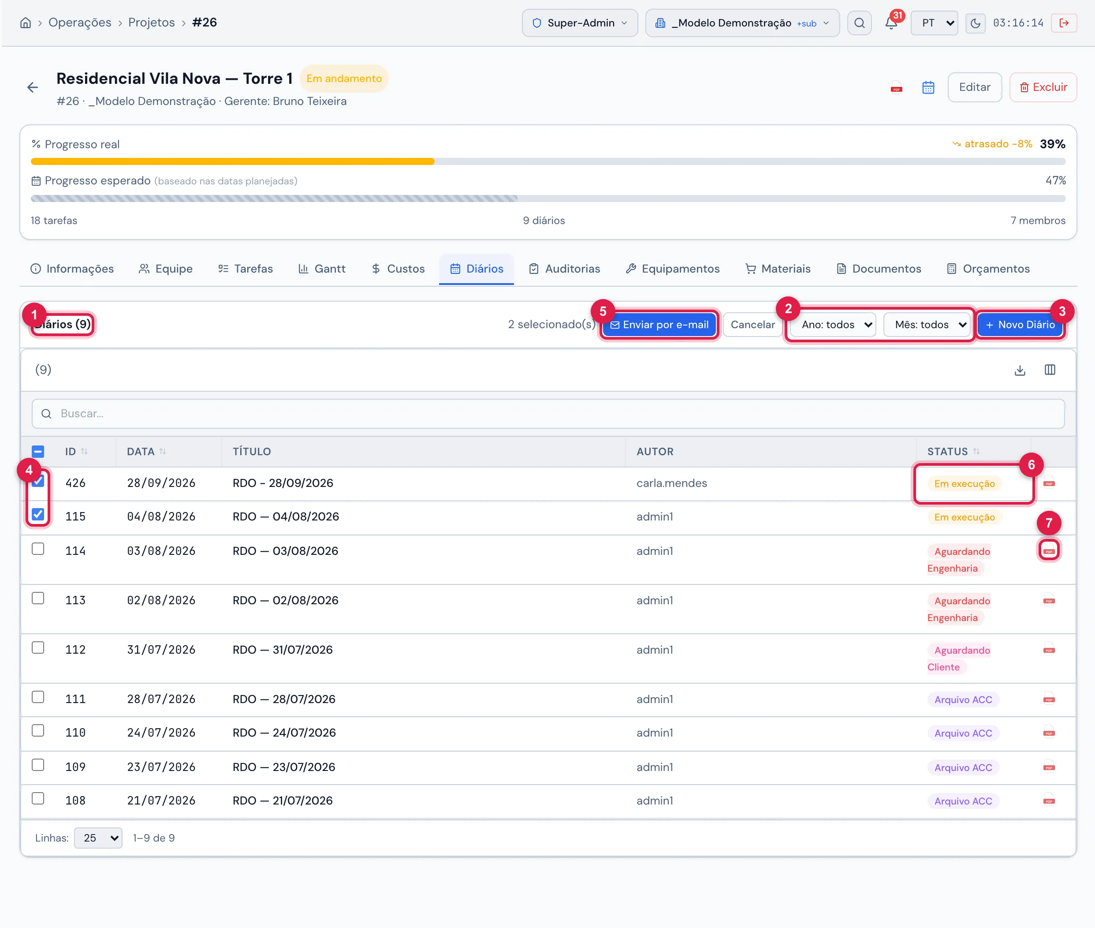This screenshot has height=928, width=1095.
Task: Open PDF for RDO 31/07/2026
Action: [x=1049, y=650]
